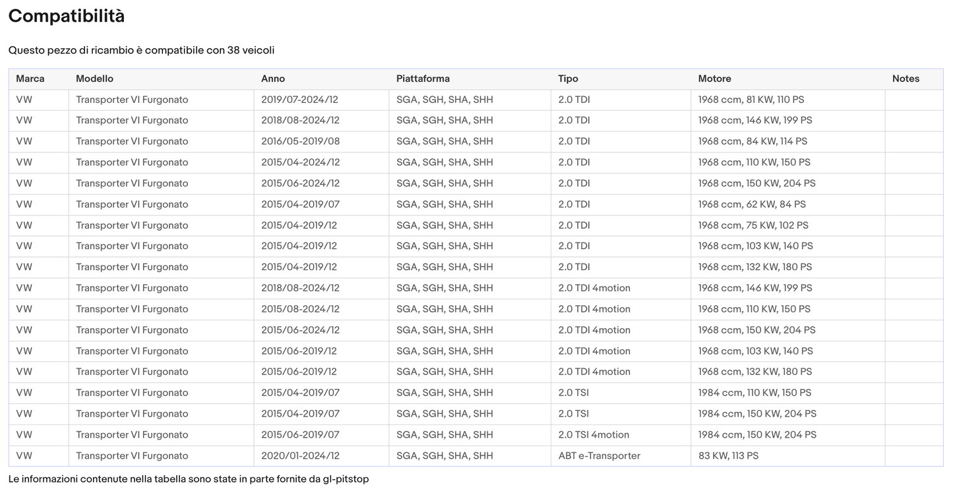
Task: Select the 2.0 TSI 4motion cell
Action: [594, 434]
